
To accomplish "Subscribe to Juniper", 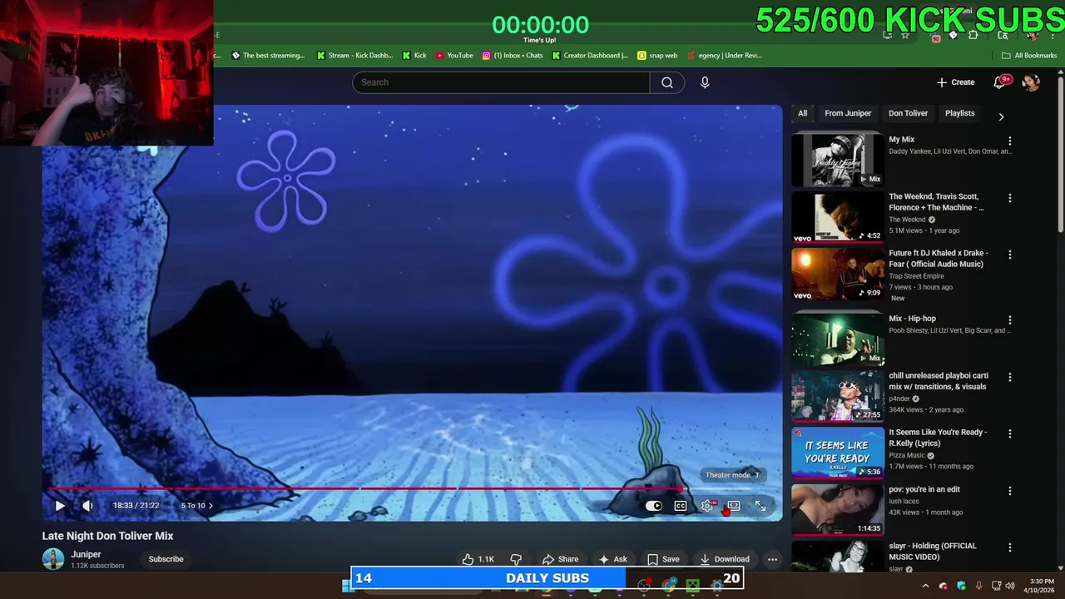I will 166,559.
